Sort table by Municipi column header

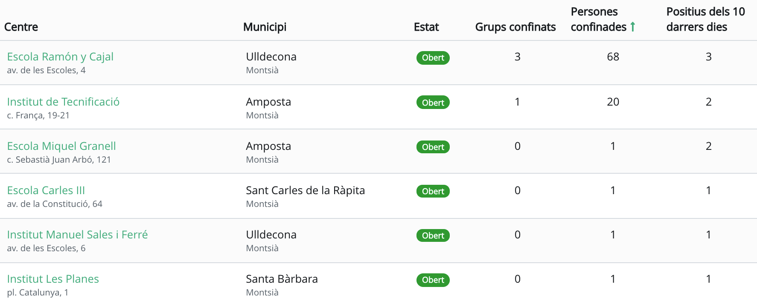(x=265, y=27)
